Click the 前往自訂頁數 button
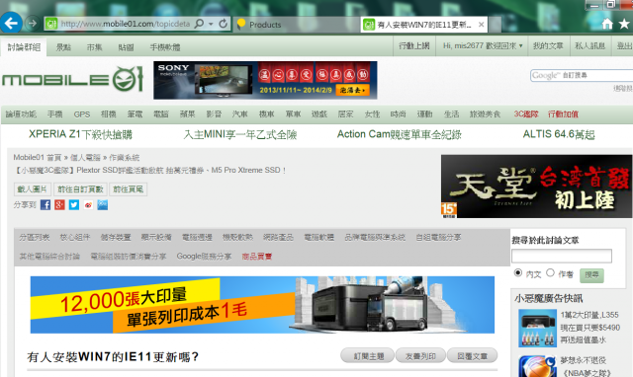Screen dimensions: 633x377 (x=80, y=189)
